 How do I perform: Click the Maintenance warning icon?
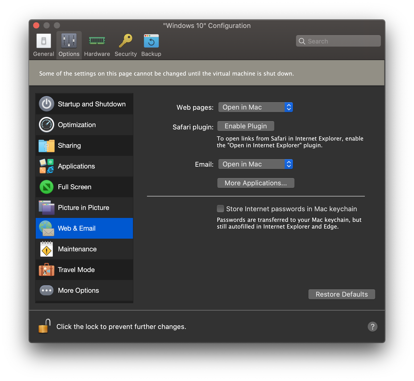click(47, 249)
